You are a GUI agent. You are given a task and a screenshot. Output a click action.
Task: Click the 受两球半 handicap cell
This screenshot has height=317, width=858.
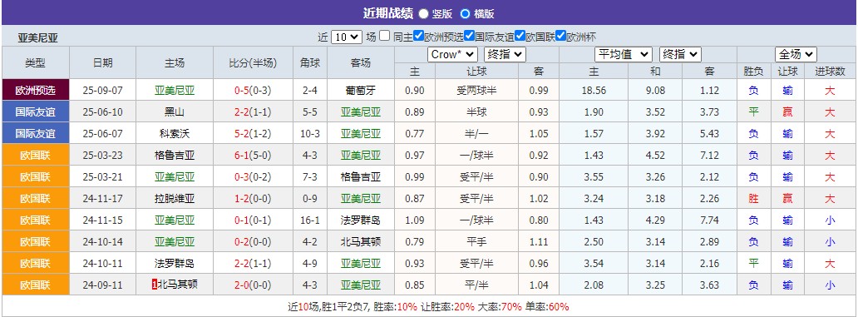476,91
